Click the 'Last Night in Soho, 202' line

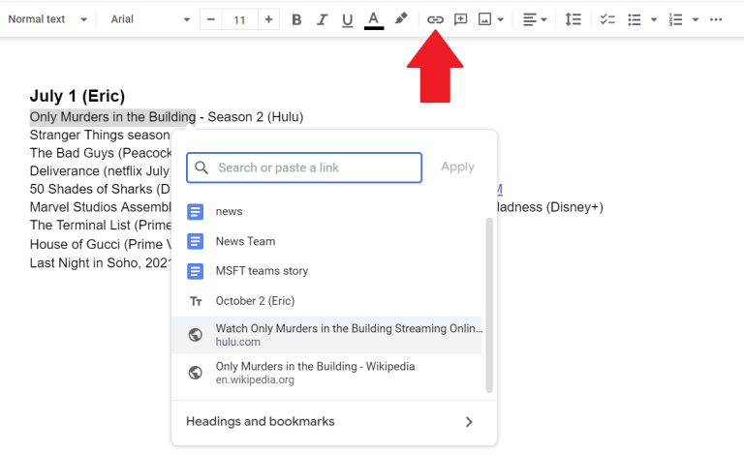pos(100,263)
